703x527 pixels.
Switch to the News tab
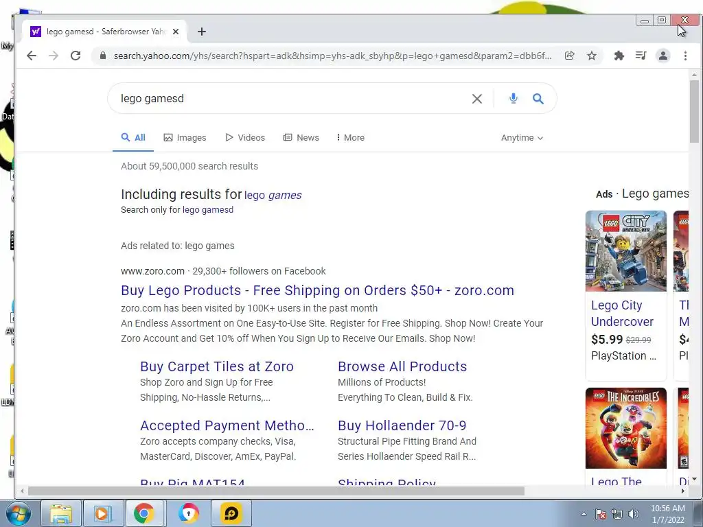pos(301,137)
